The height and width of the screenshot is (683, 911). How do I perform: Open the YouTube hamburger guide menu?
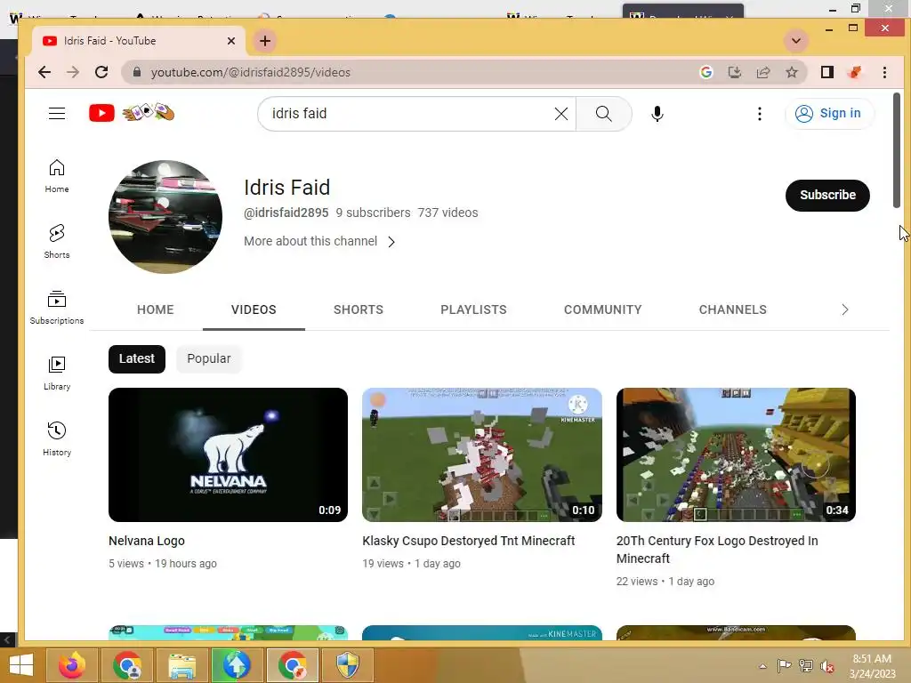coord(57,113)
